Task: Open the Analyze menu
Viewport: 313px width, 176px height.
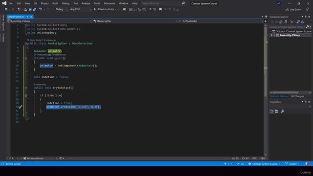Action: [x=86, y=3]
